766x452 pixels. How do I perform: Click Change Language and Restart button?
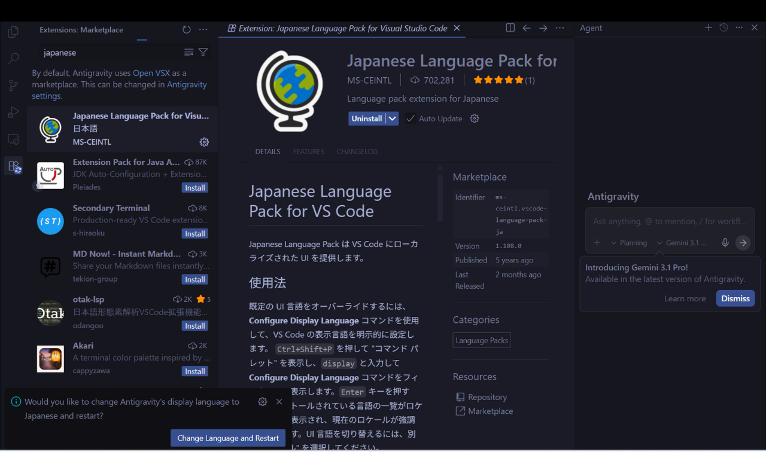(227, 438)
